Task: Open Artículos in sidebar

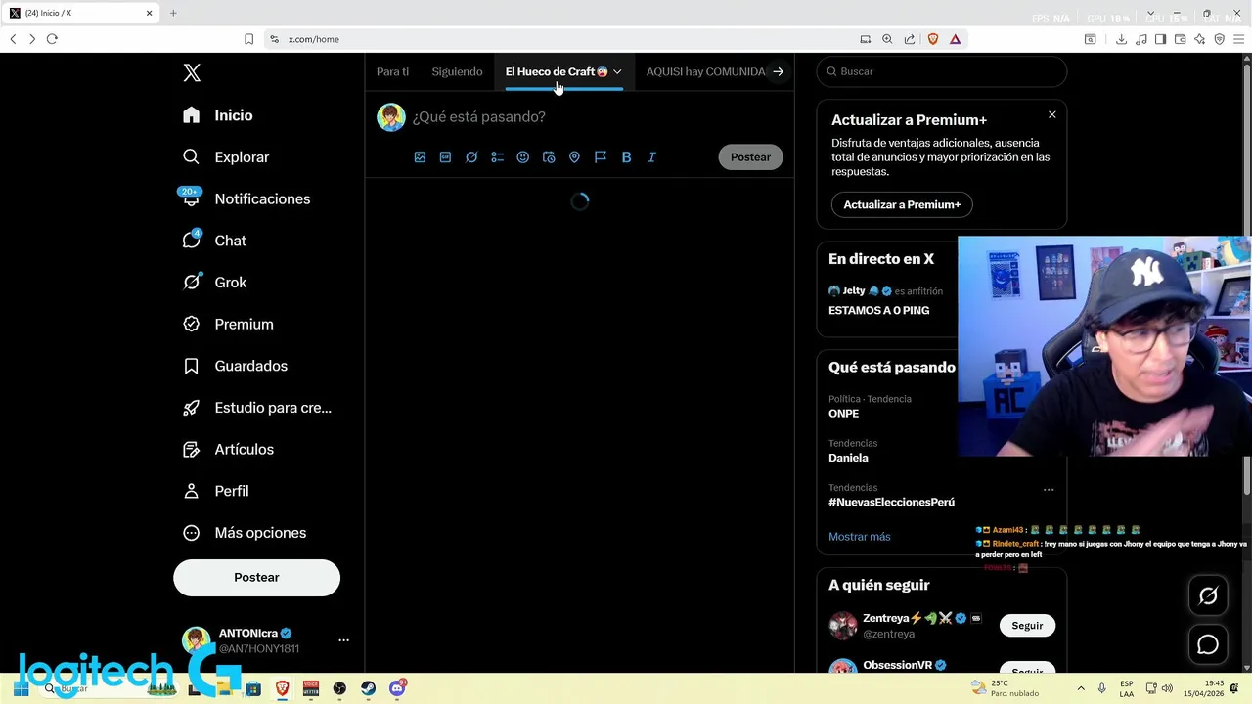Action: [228, 450]
